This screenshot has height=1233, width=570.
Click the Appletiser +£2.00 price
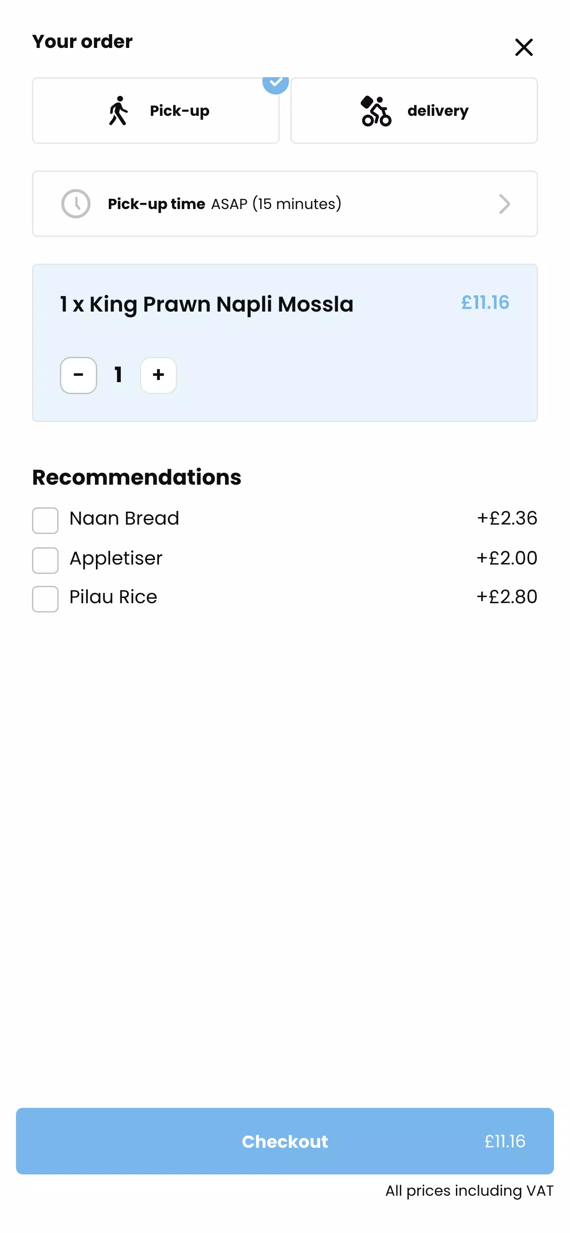click(x=507, y=558)
